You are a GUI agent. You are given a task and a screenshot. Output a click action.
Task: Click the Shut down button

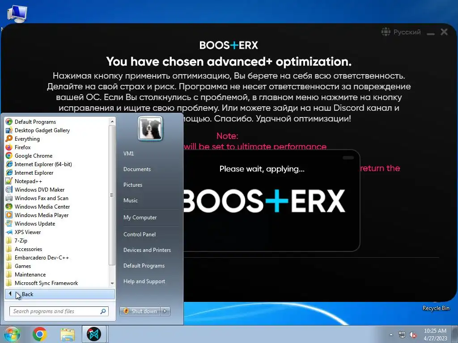[x=140, y=311]
